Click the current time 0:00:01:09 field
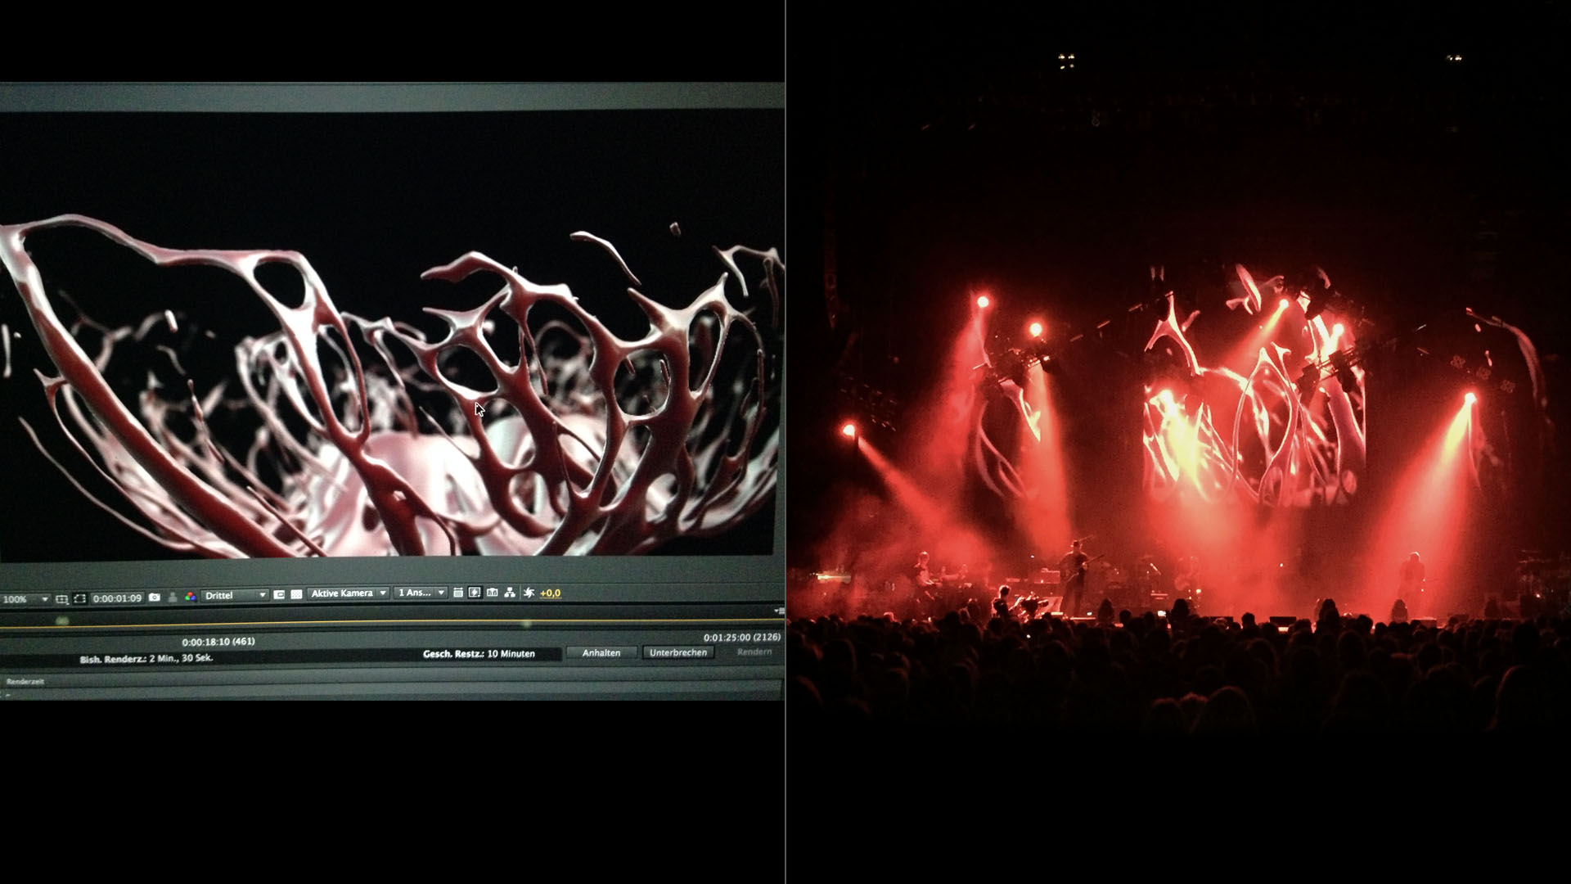The width and height of the screenshot is (1571, 884). click(117, 598)
